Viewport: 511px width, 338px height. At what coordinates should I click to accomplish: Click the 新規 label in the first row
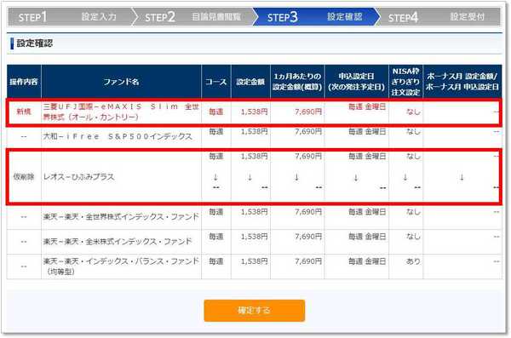point(24,112)
